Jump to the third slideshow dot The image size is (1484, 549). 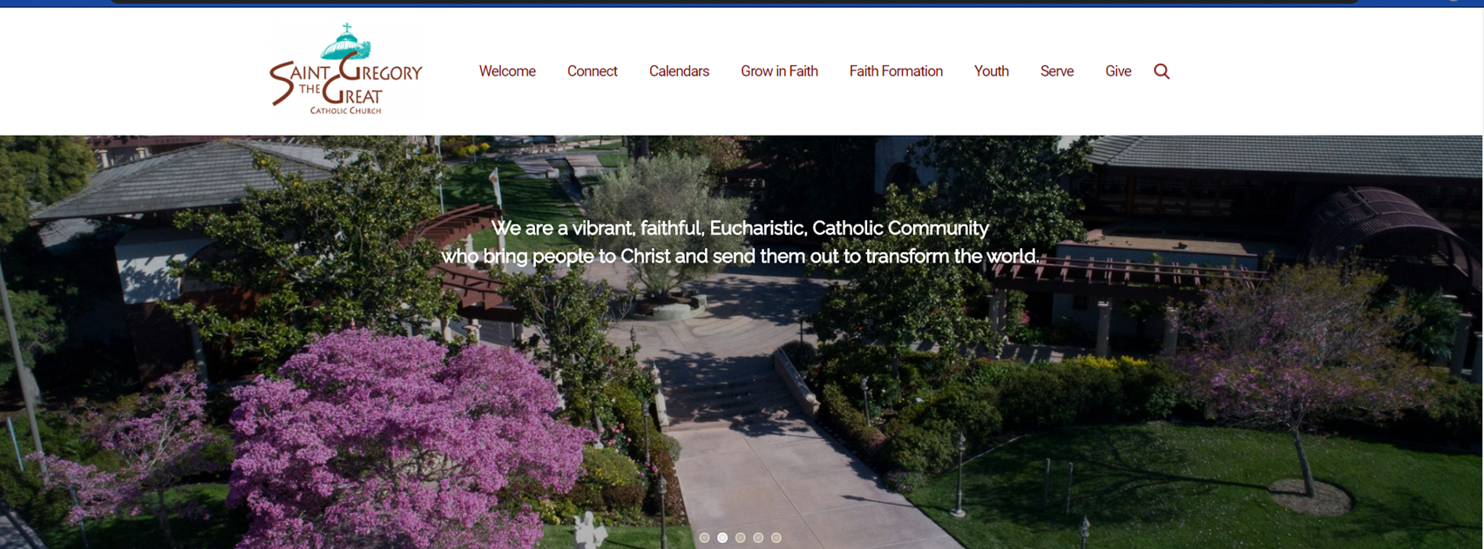[740, 538]
